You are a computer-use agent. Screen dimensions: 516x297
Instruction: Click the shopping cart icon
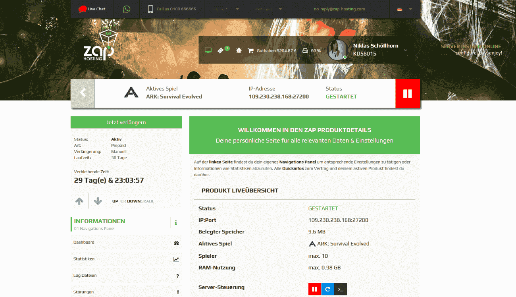click(x=250, y=51)
